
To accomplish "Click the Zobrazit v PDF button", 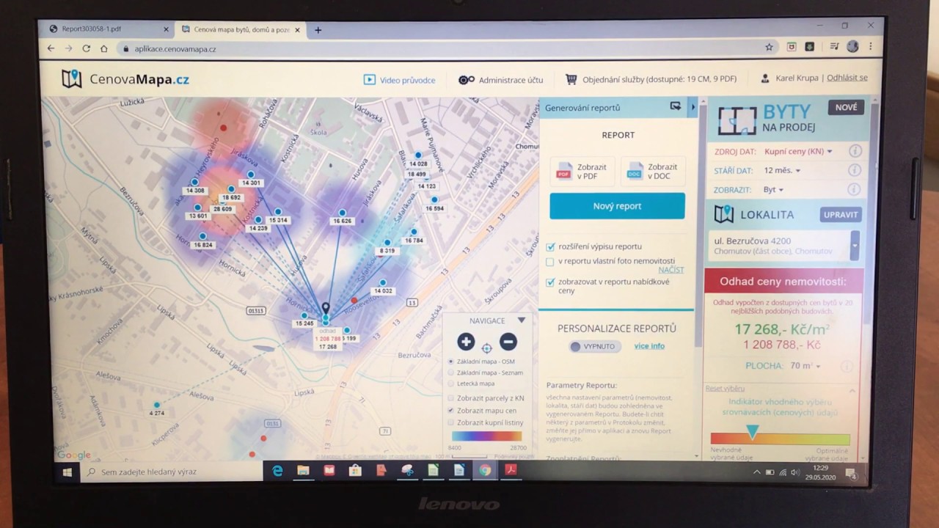I will [x=581, y=172].
